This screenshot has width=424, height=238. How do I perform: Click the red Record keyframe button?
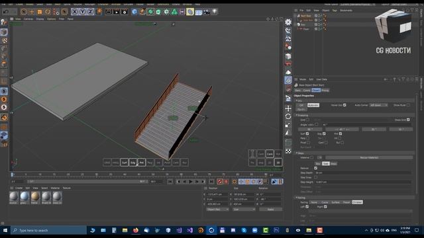[219, 182]
